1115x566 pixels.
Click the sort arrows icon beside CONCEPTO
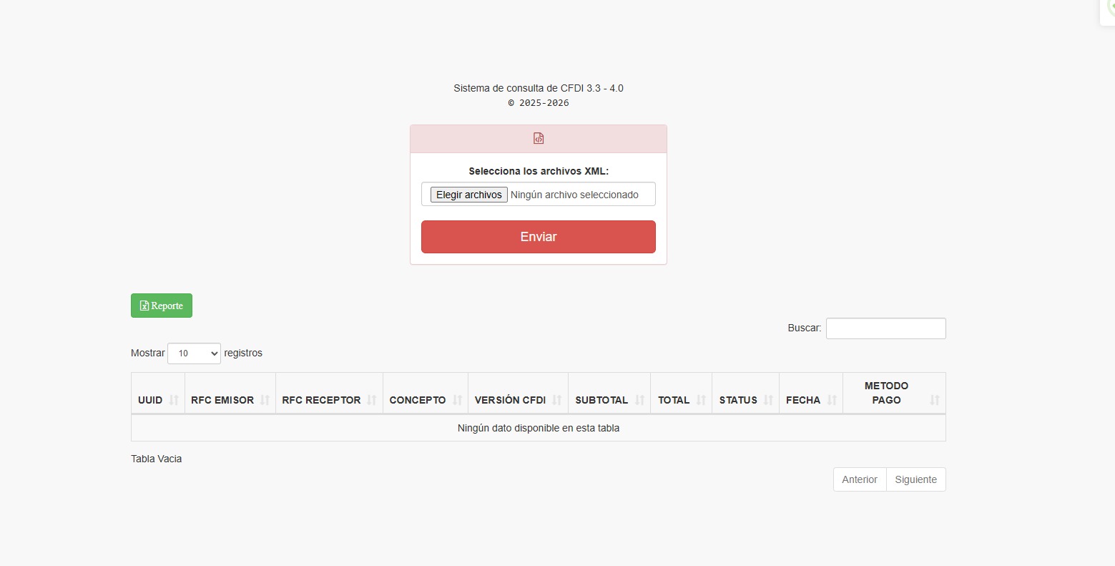458,400
